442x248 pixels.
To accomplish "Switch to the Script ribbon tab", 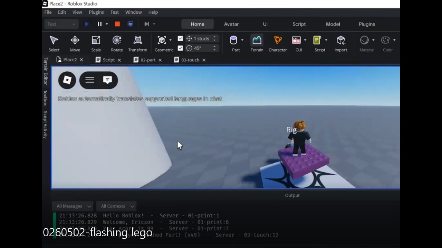I will pyautogui.click(x=299, y=24).
